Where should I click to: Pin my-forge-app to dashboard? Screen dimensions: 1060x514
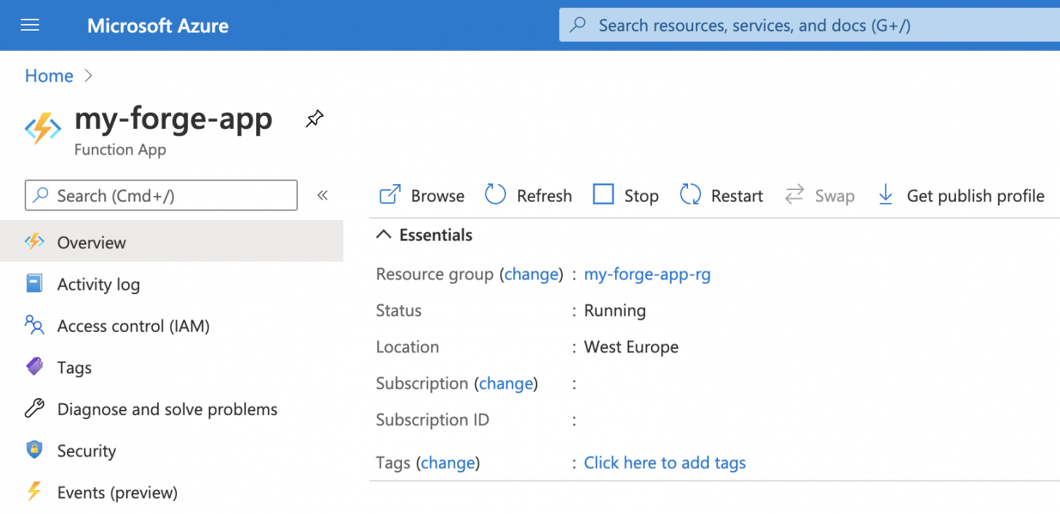click(x=315, y=119)
